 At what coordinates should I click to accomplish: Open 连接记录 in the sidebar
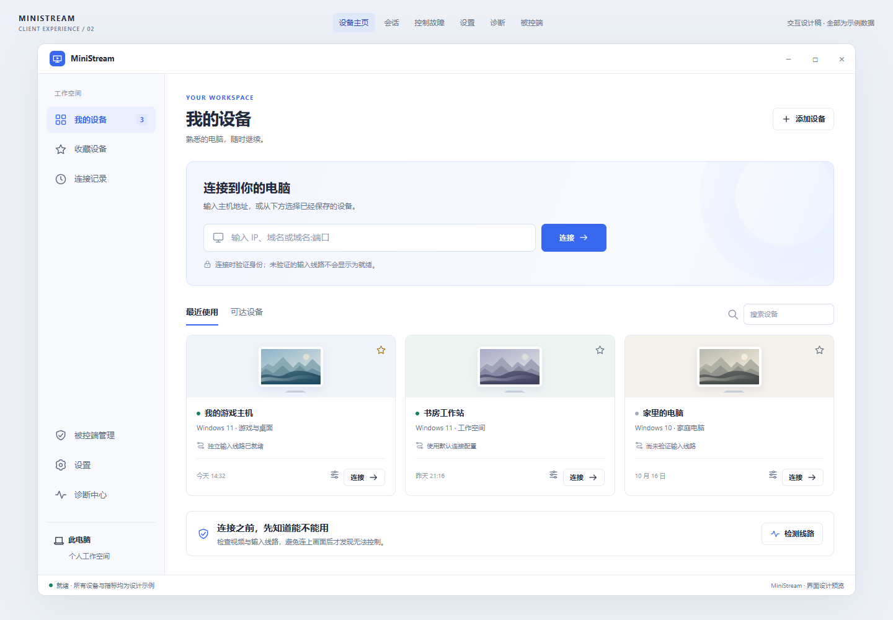click(x=101, y=179)
